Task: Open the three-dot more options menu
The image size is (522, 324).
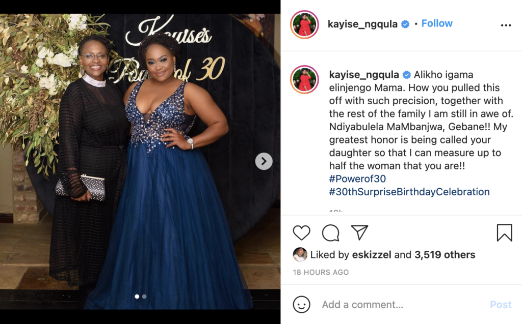Action: (x=506, y=25)
